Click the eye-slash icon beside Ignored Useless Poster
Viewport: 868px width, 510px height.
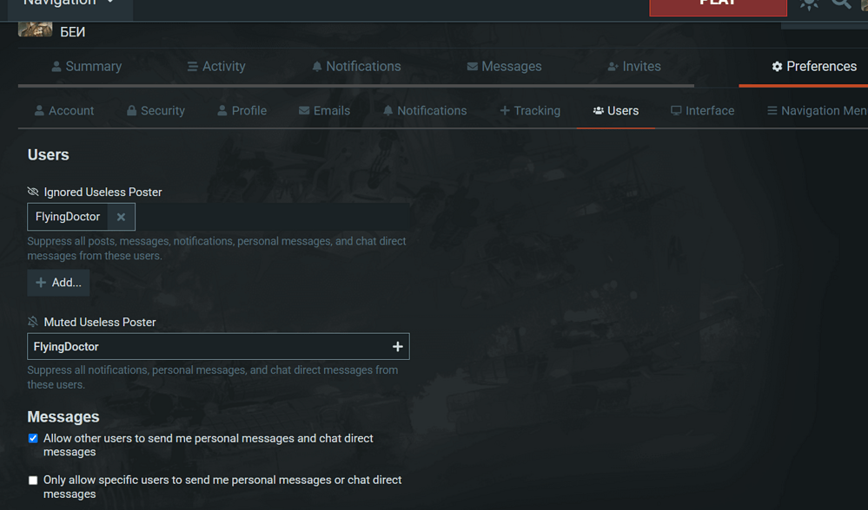point(33,192)
